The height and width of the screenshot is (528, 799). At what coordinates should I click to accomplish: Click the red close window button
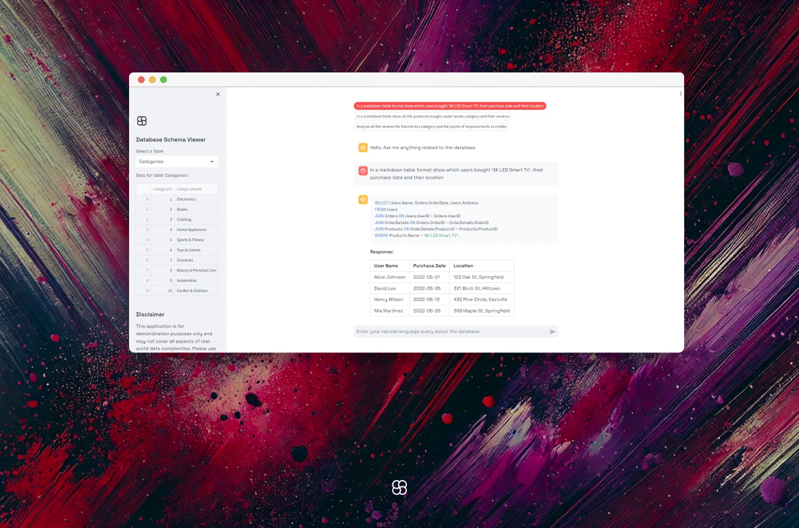click(141, 80)
